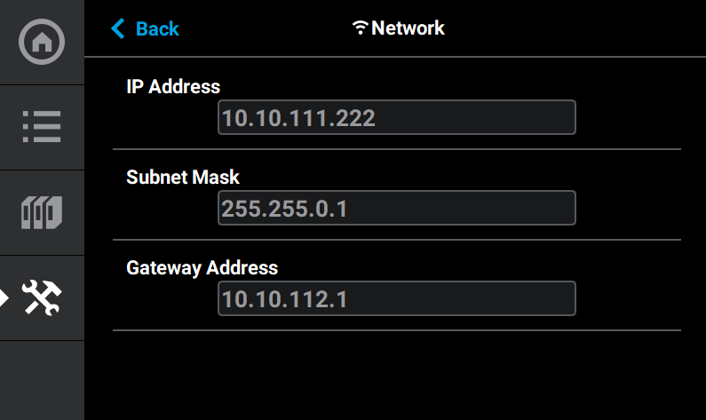This screenshot has width=706, height=420.
Task: Click the Gateway Address label
Action: (202, 267)
